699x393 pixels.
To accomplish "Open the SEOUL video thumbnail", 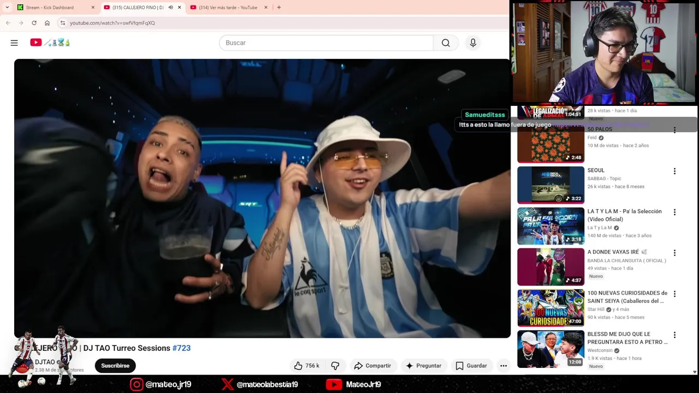I will pos(550,185).
